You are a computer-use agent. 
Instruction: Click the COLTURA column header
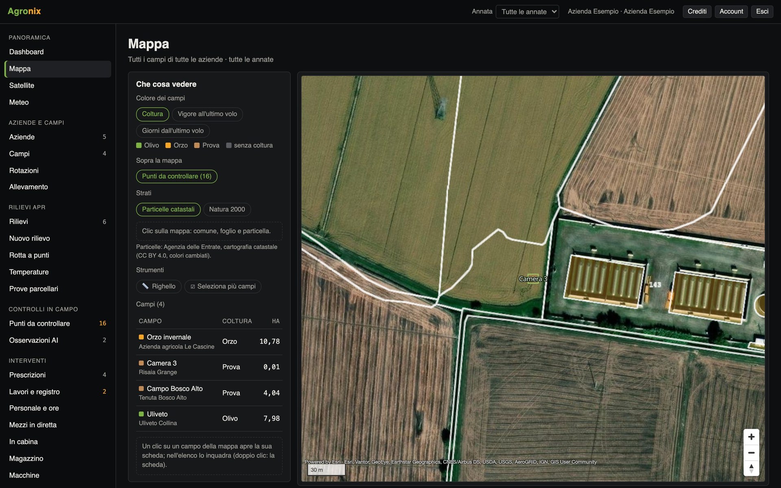(237, 321)
